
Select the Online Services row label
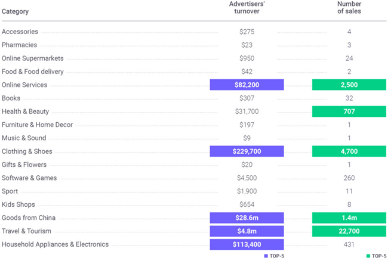(x=24, y=85)
